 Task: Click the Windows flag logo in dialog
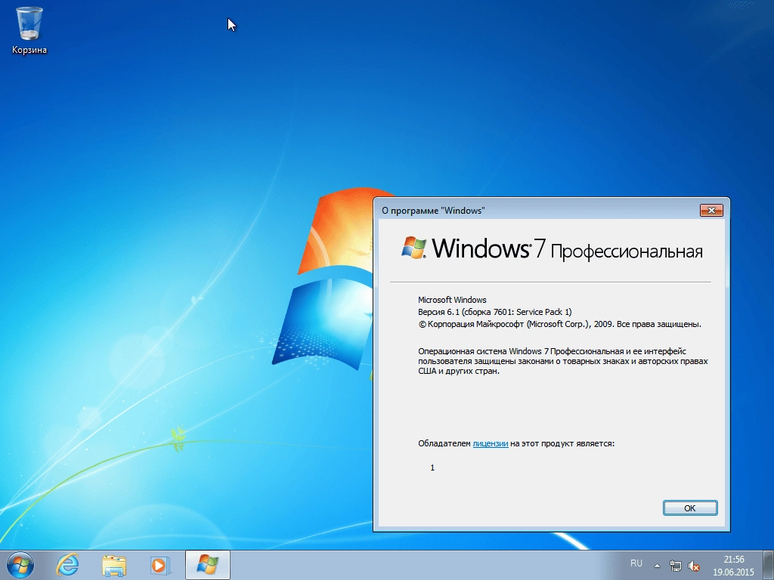point(413,248)
